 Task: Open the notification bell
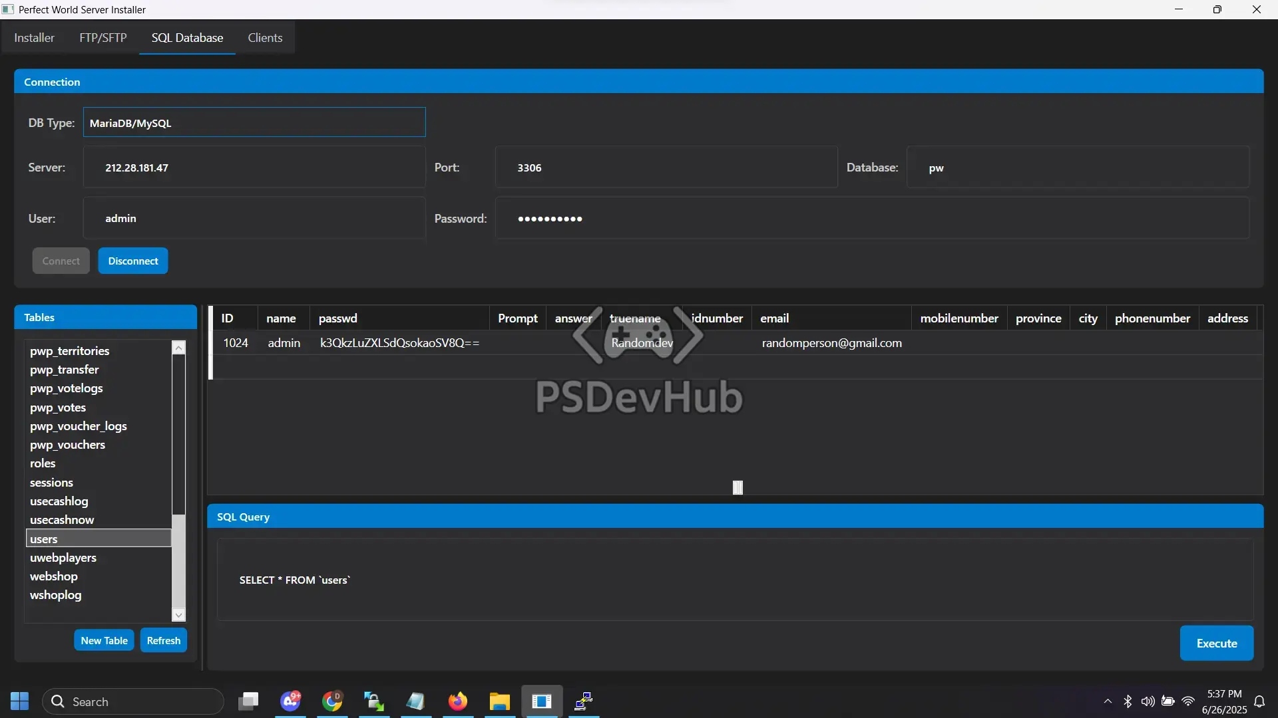click(1259, 701)
